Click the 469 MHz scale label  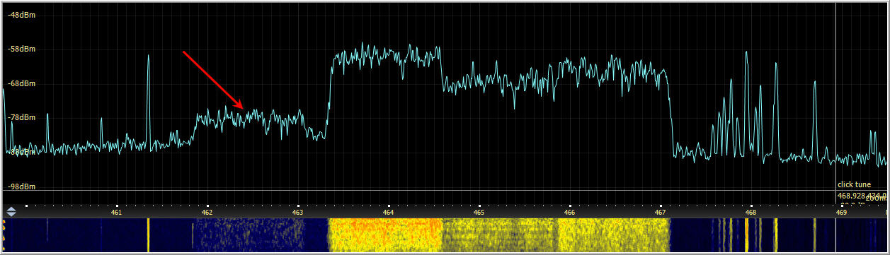coord(842,212)
